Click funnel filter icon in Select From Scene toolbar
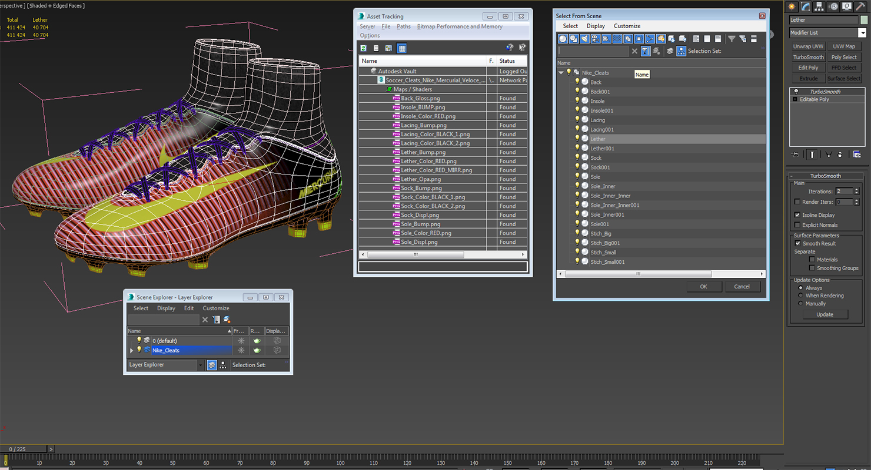 732,39
